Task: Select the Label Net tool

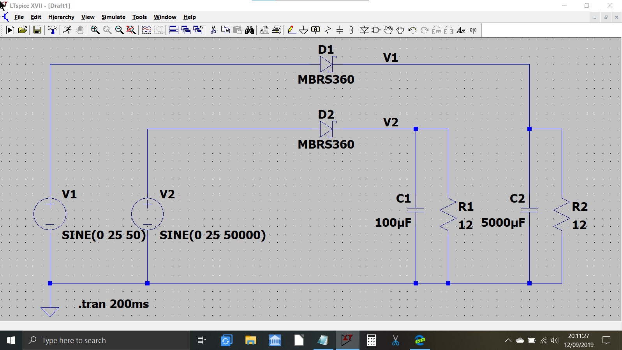Action: [x=316, y=30]
